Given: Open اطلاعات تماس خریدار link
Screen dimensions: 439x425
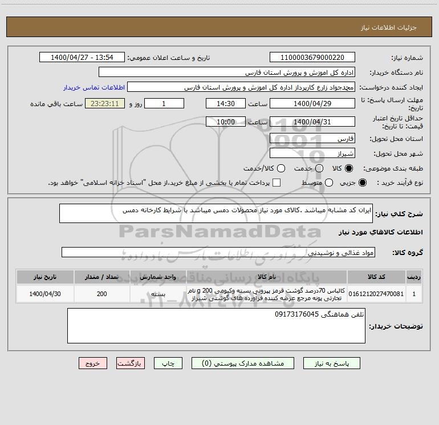Looking at the screenshot, I should pos(94,87).
